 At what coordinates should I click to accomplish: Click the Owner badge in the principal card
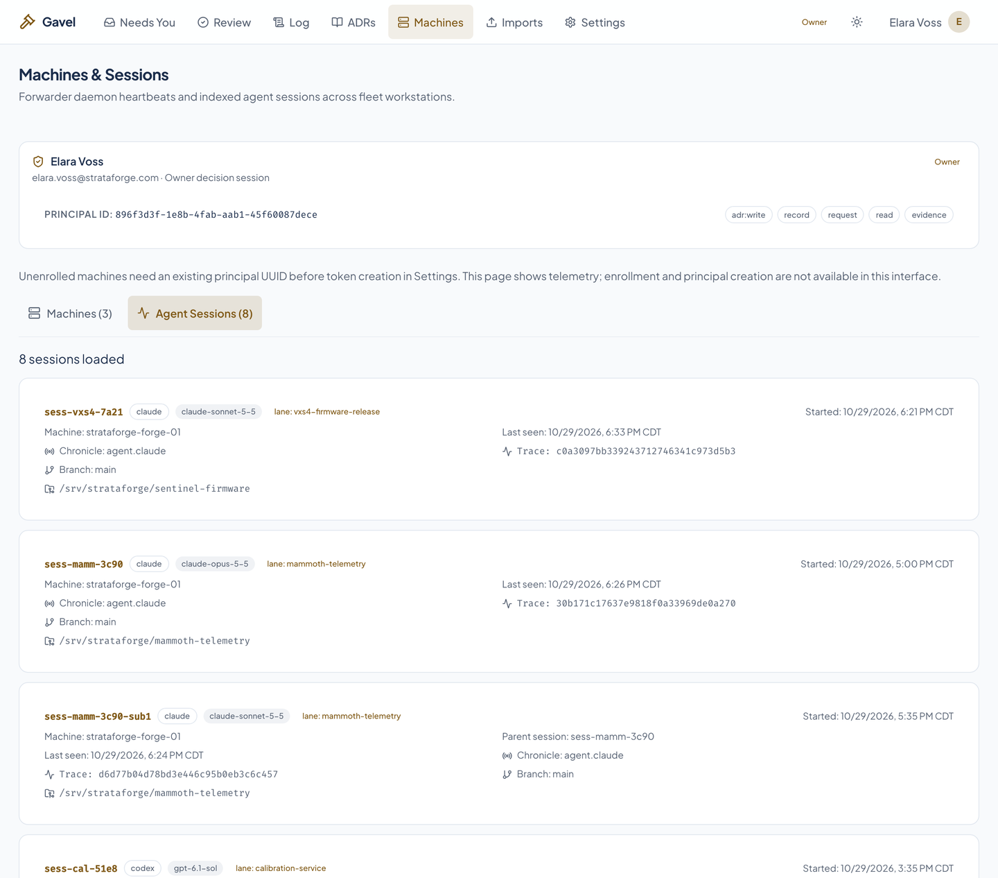[x=947, y=162]
